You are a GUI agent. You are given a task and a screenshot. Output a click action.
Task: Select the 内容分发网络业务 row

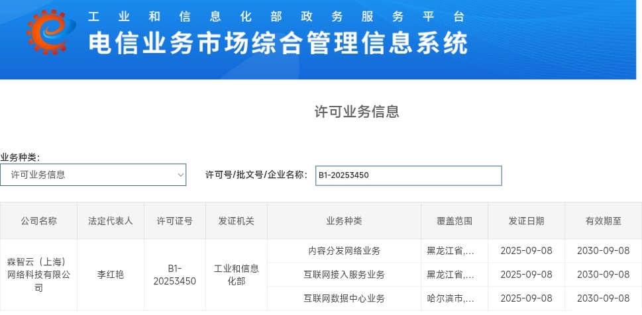click(344, 251)
